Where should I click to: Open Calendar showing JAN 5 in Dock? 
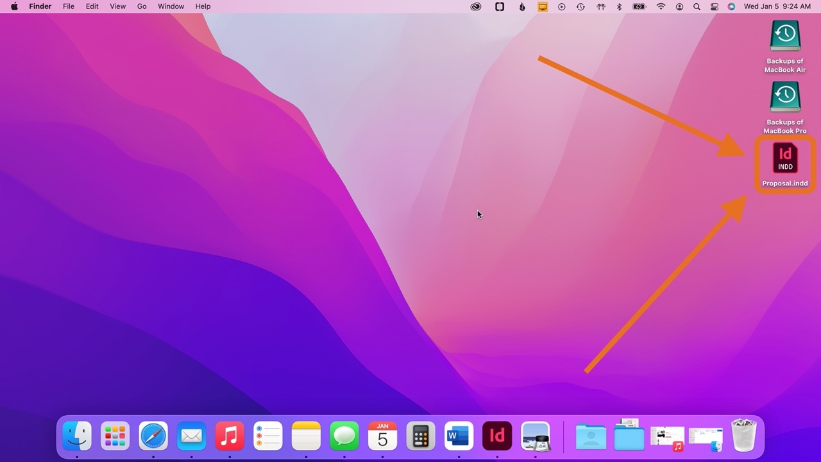point(382,436)
